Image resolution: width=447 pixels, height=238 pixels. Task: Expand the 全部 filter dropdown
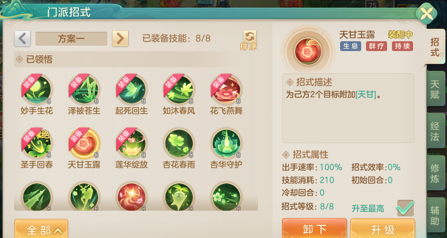[41, 229]
